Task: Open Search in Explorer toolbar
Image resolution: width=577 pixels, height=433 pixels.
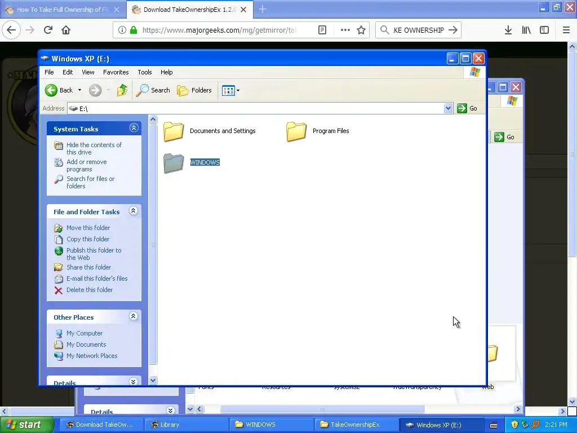Action: click(153, 90)
